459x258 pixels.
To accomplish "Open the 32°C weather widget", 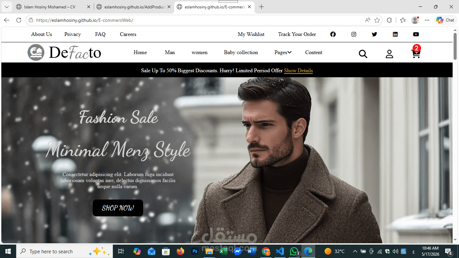I will coord(334,251).
